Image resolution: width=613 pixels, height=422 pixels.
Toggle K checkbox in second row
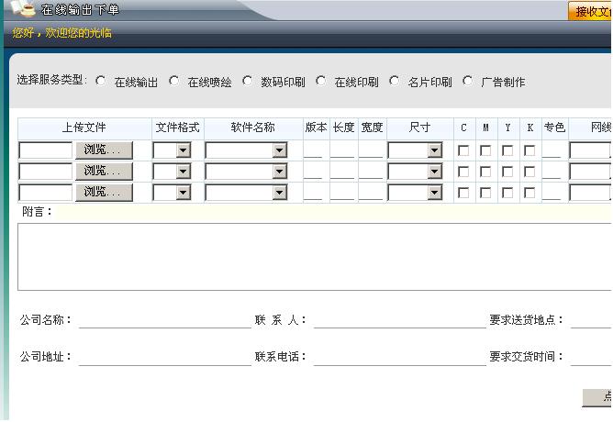coord(529,172)
